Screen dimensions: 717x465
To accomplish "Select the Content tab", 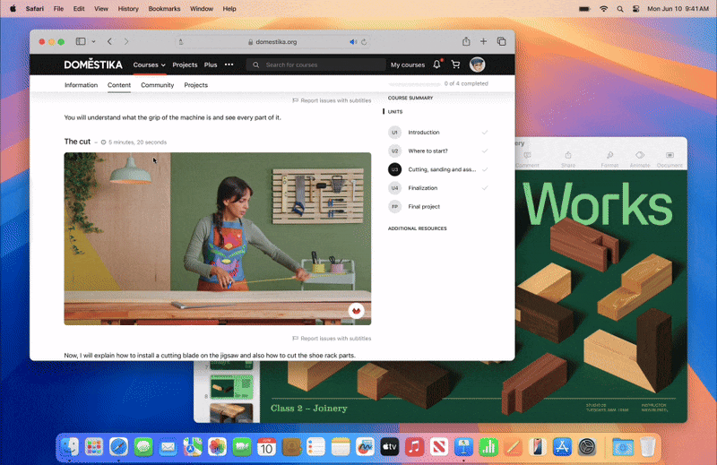I will pos(119,85).
